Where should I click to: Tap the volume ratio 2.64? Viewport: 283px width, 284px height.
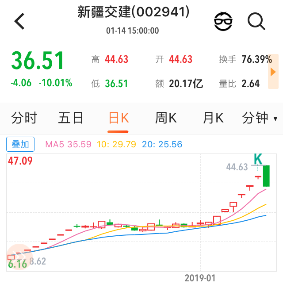(x=251, y=84)
